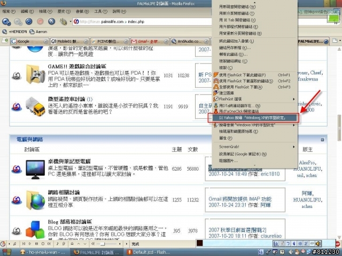342x256 pixels.
Task: Open the 工具 (T) menu
Action: tap(101, 11)
